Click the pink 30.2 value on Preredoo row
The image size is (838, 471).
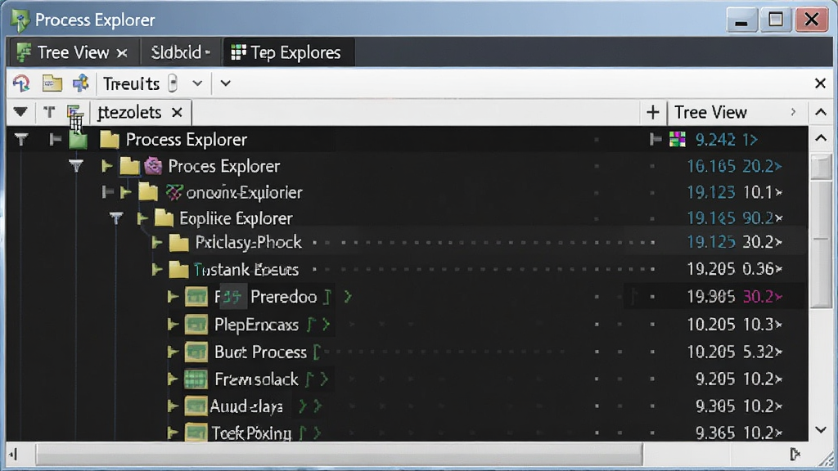pyautogui.click(x=763, y=296)
